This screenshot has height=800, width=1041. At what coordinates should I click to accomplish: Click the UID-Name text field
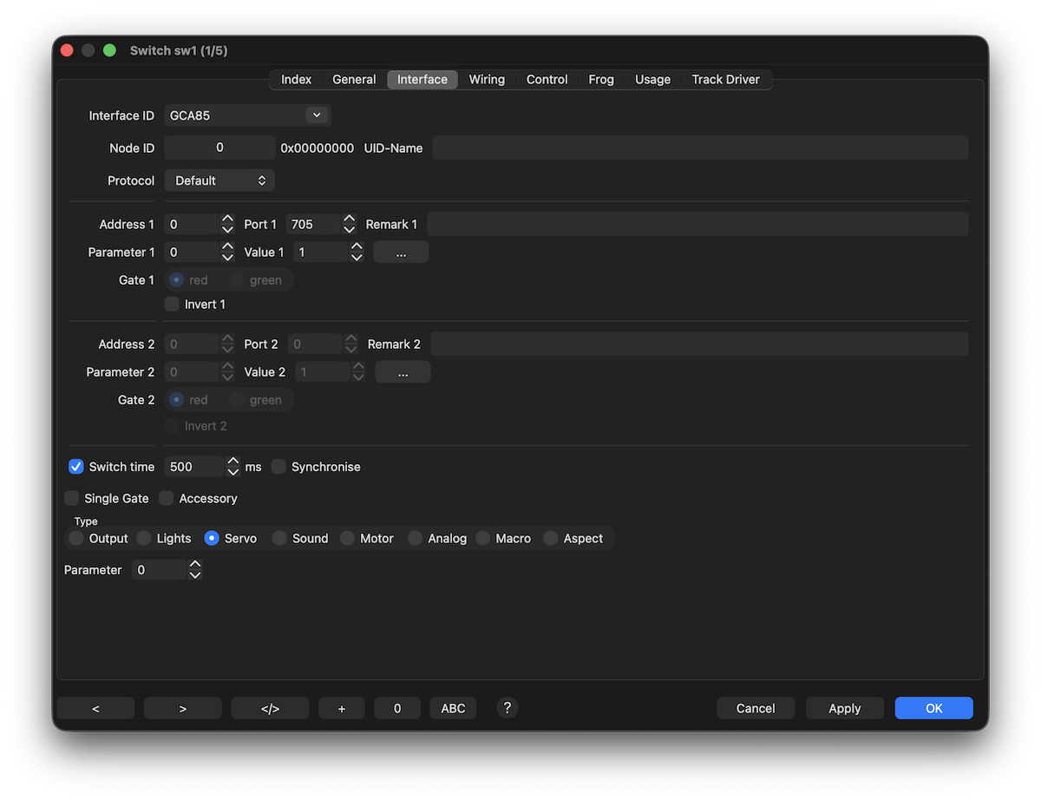tap(700, 148)
